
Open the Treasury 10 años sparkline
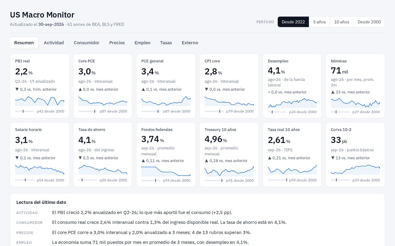[x=229, y=171]
